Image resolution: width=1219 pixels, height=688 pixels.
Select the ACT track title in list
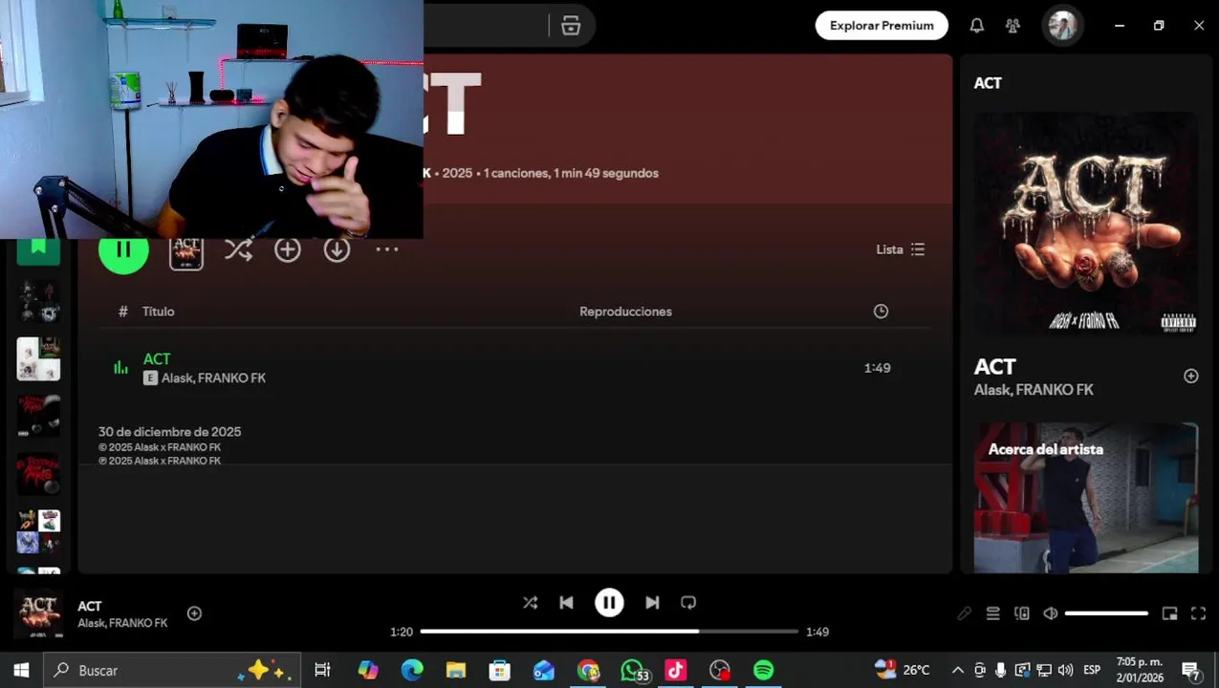(x=157, y=359)
